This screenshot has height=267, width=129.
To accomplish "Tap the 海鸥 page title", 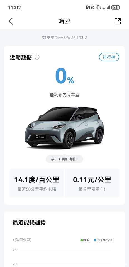I will coord(64,21).
